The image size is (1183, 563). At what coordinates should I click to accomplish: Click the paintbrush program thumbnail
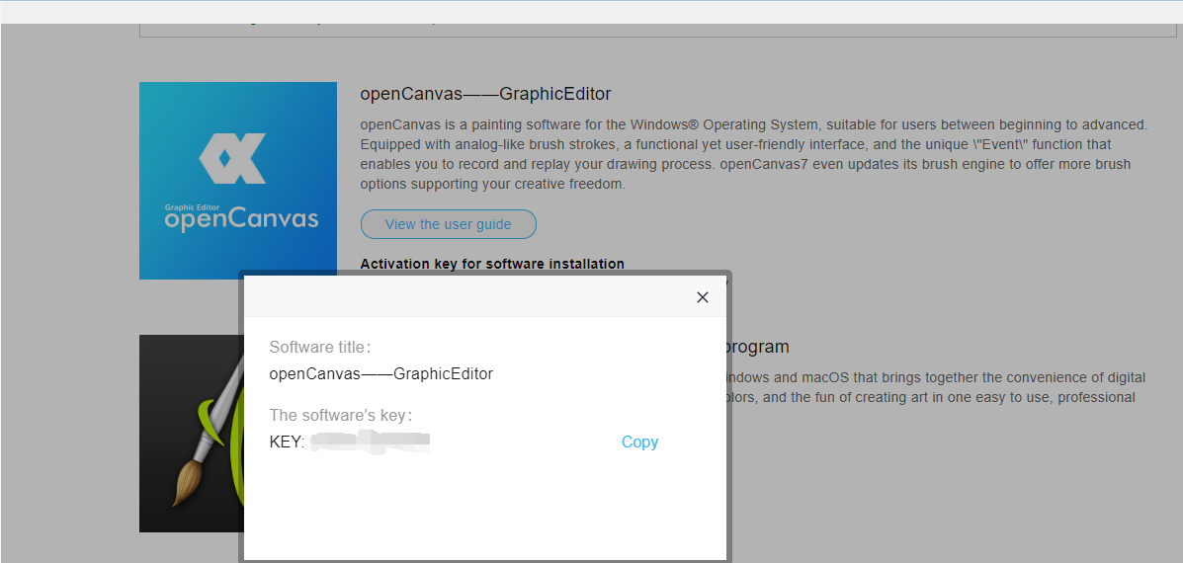pyautogui.click(x=192, y=434)
